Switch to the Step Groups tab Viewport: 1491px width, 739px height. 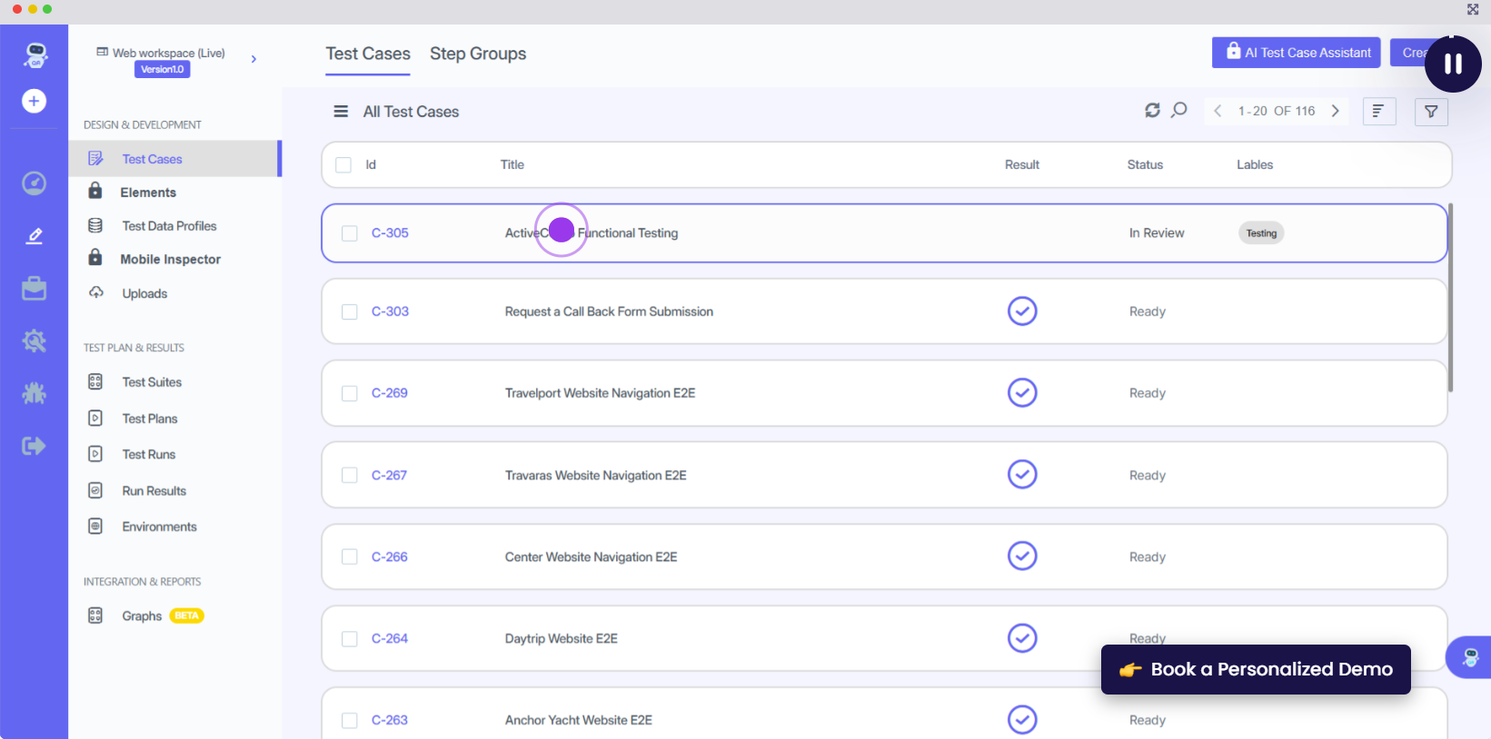(x=478, y=54)
